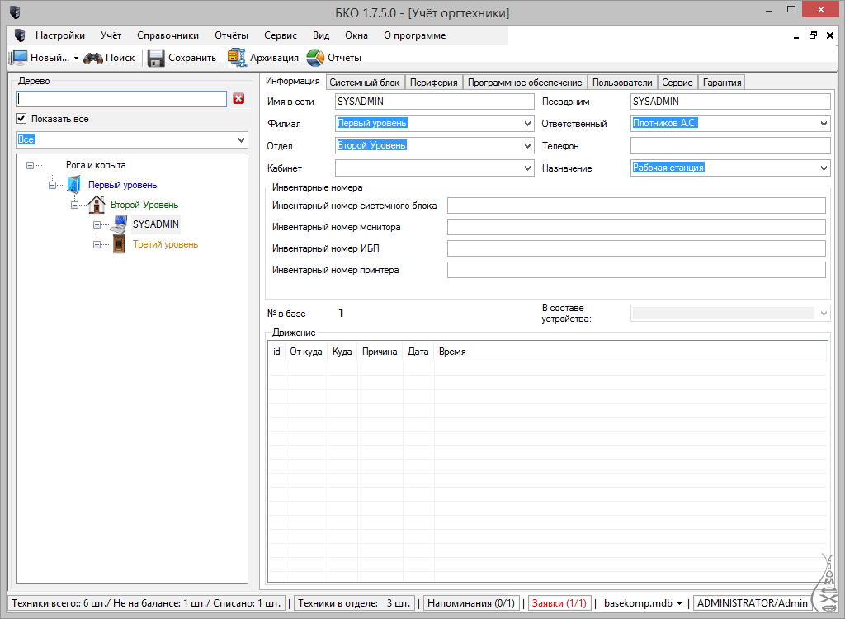Image resolution: width=845 pixels, height=619 pixels.
Task: Collapse the Первый уровень tree node
Action: pos(52,185)
